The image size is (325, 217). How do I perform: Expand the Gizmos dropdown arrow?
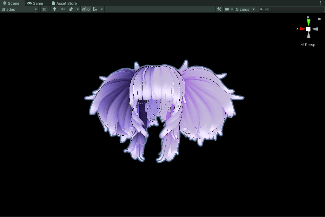click(253, 9)
